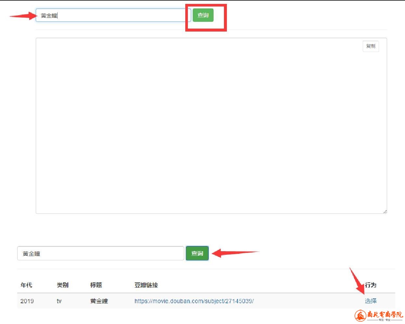Screen dimensions: 405x324
Task: Select the 2019 year cell in results
Action: (27, 301)
